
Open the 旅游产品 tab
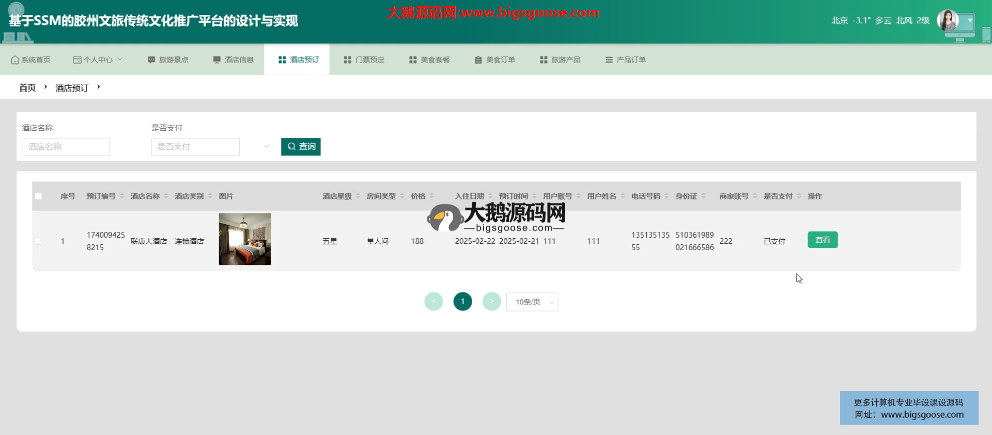click(x=560, y=60)
